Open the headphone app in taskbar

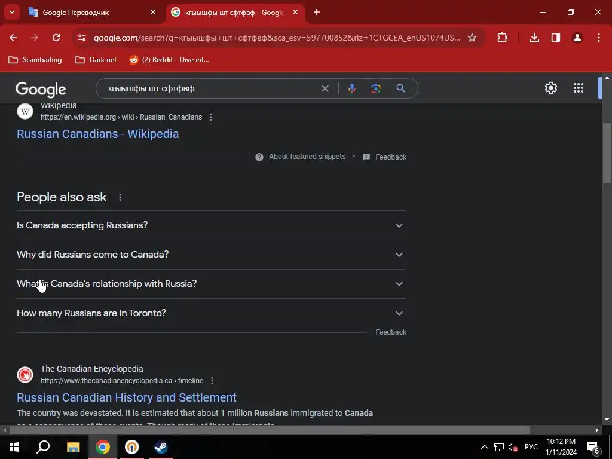point(132,447)
